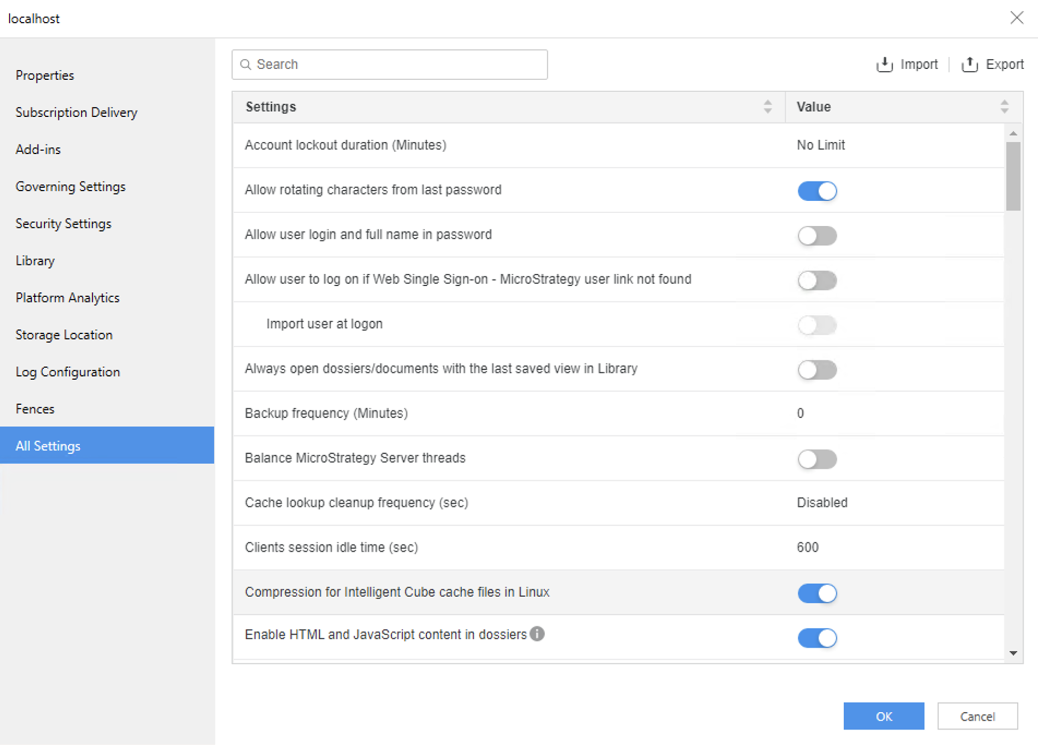
Task: Toggle Balance MicroStrategy Server threads on
Action: [817, 459]
